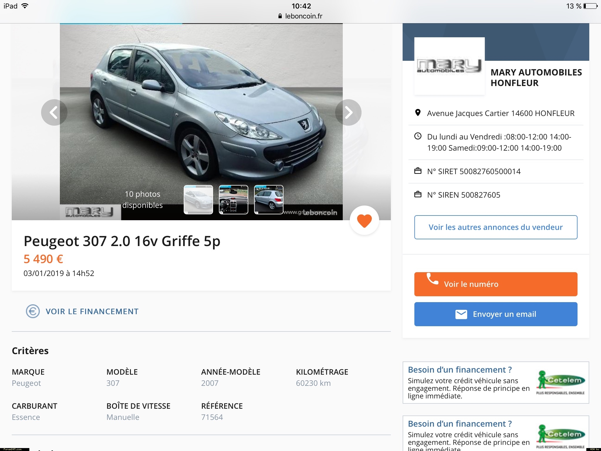Screen dimensions: 601x451
Task: Click the date 03/01/2019 à 14h52
Action: [59, 273]
